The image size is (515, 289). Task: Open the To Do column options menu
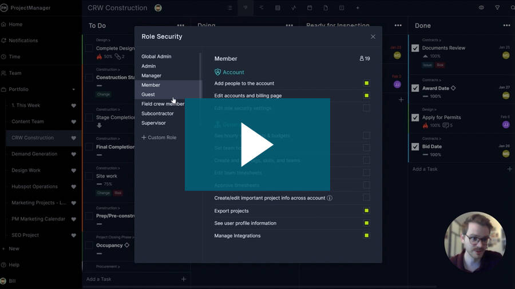181,26
